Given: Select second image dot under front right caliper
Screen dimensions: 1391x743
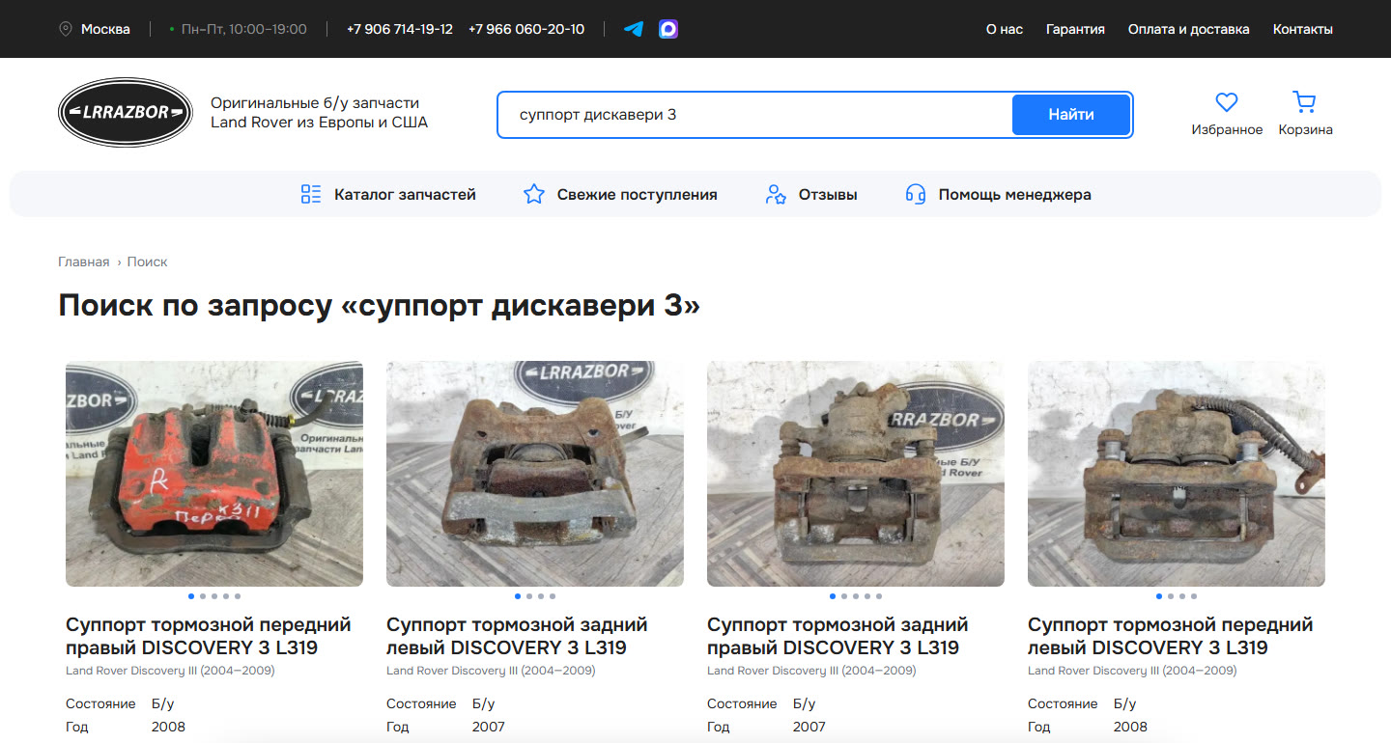Looking at the screenshot, I should [203, 596].
